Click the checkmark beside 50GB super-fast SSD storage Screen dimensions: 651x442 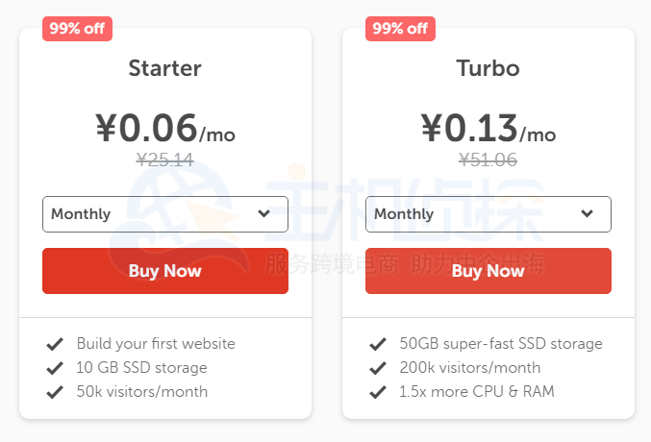[x=378, y=343]
